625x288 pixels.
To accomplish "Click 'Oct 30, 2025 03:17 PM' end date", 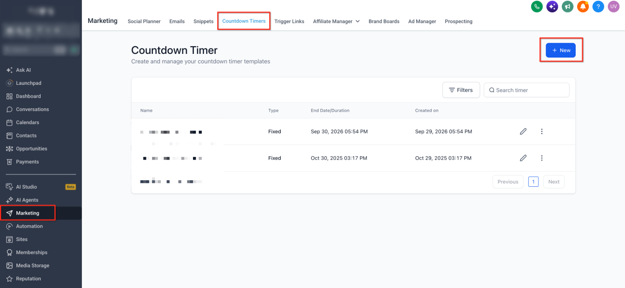I will pos(339,158).
